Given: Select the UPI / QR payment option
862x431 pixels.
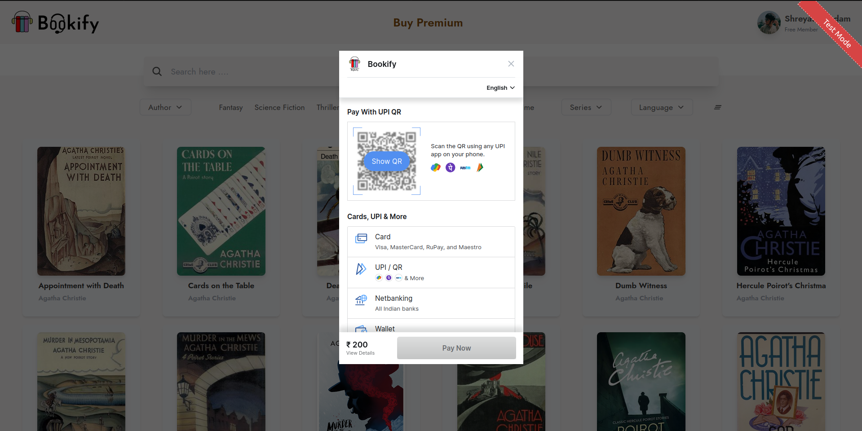Looking at the screenshot, I should coord(431,273).
